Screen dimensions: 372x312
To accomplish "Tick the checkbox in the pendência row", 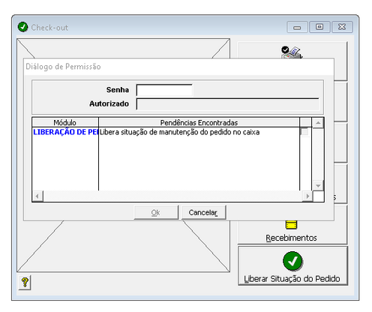I will click(304, 132).
